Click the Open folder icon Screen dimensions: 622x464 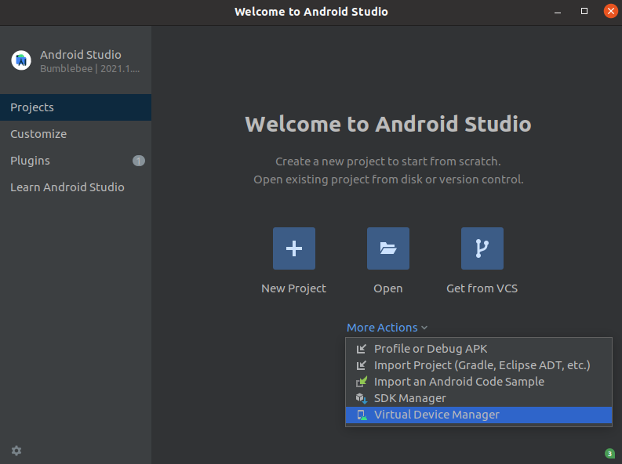(x=388, y=248)
